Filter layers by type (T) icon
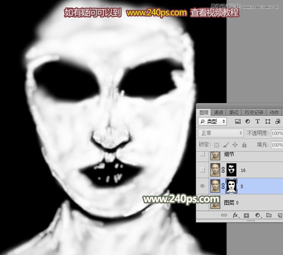283x255 pixels. click(258, 122)
